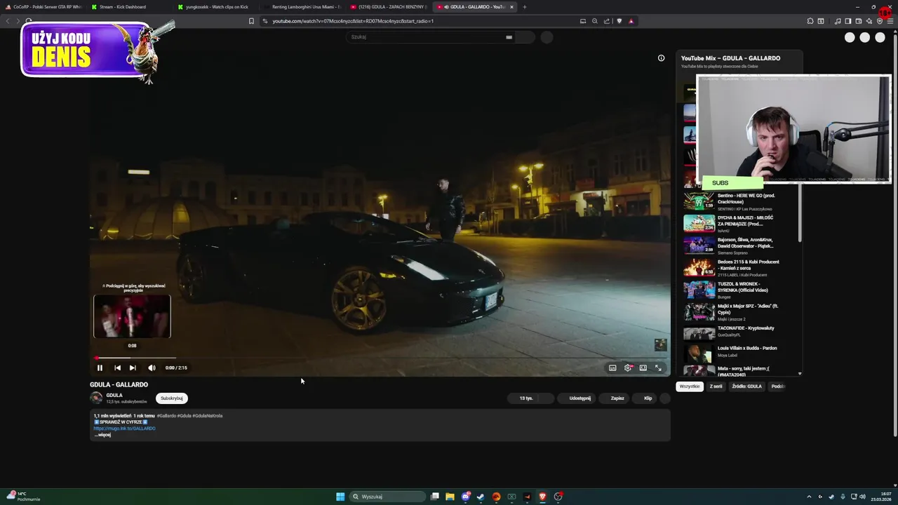This screenshot has height=505, width=898.
Task: Click the #Gallardo hashtag
Action: click(x=166, y=415)
